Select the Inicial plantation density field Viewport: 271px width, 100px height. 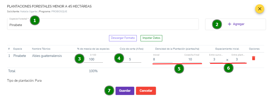click(163, 59)
